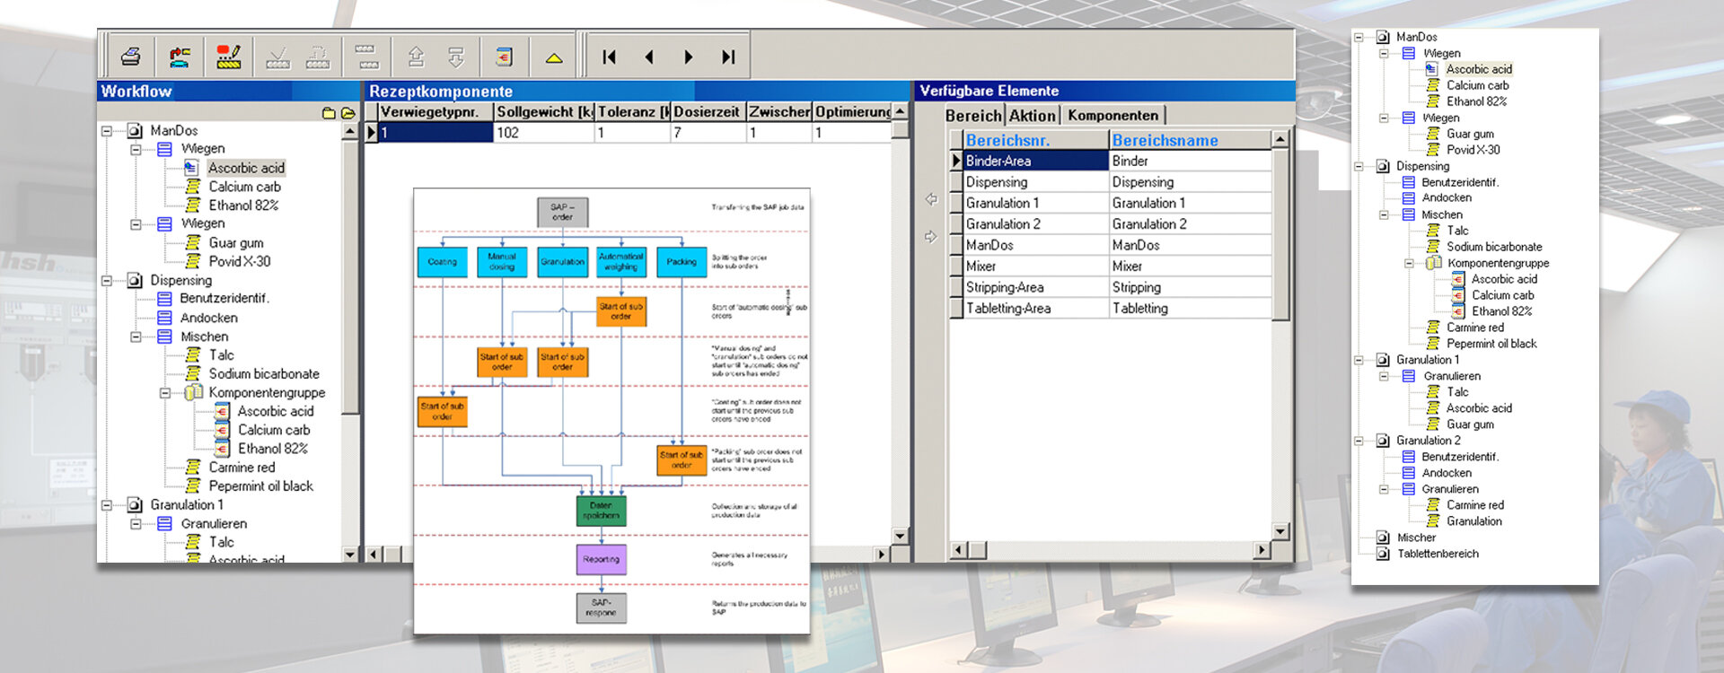Select Carmine red in Workflow tree
The width and height of the screenshot is (1724, 673).
[242, 468]
